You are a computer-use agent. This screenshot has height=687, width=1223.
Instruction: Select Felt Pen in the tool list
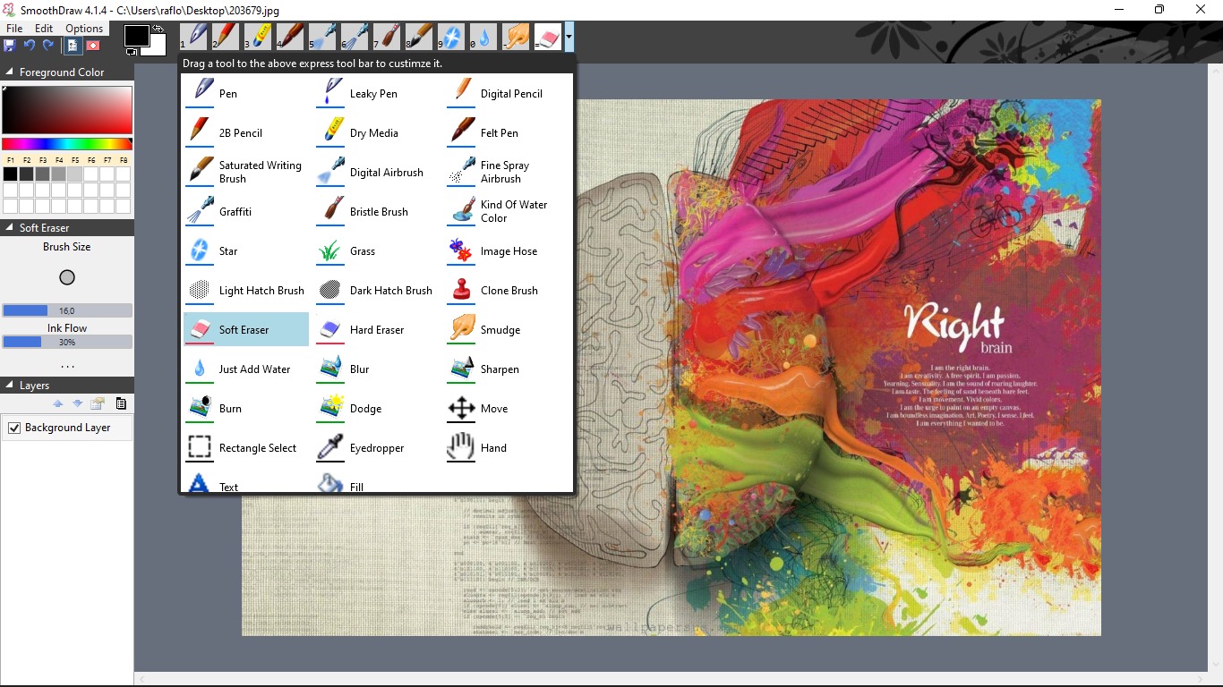[507, 132]
